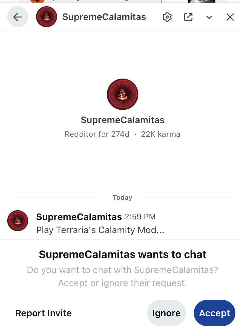Viewport: 240px width, 332px height.
Task: Click the 'Today' date divider
Action: coord(123,197)
